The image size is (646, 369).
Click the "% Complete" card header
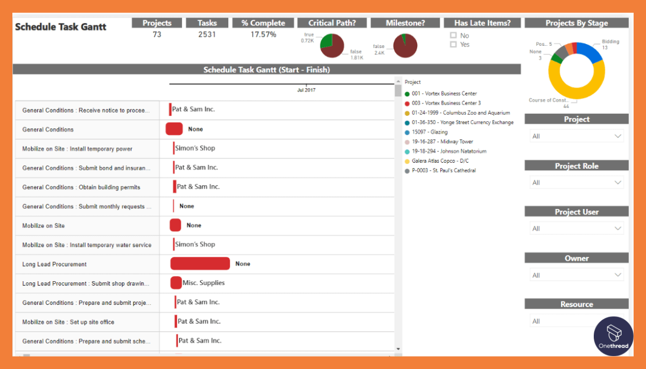[263, 23]
